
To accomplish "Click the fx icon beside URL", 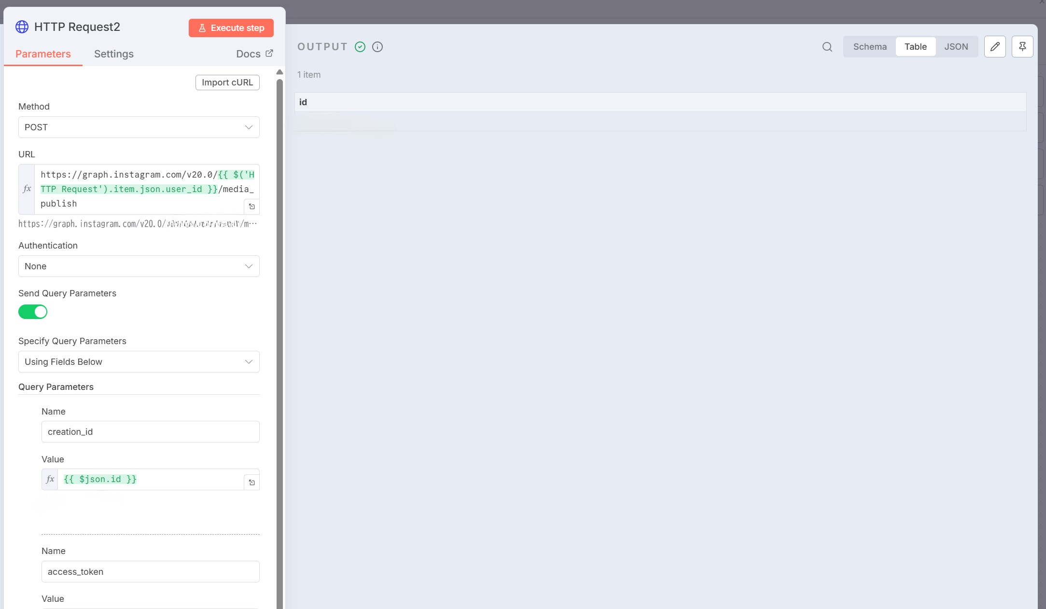I will (x=27, y=189).
